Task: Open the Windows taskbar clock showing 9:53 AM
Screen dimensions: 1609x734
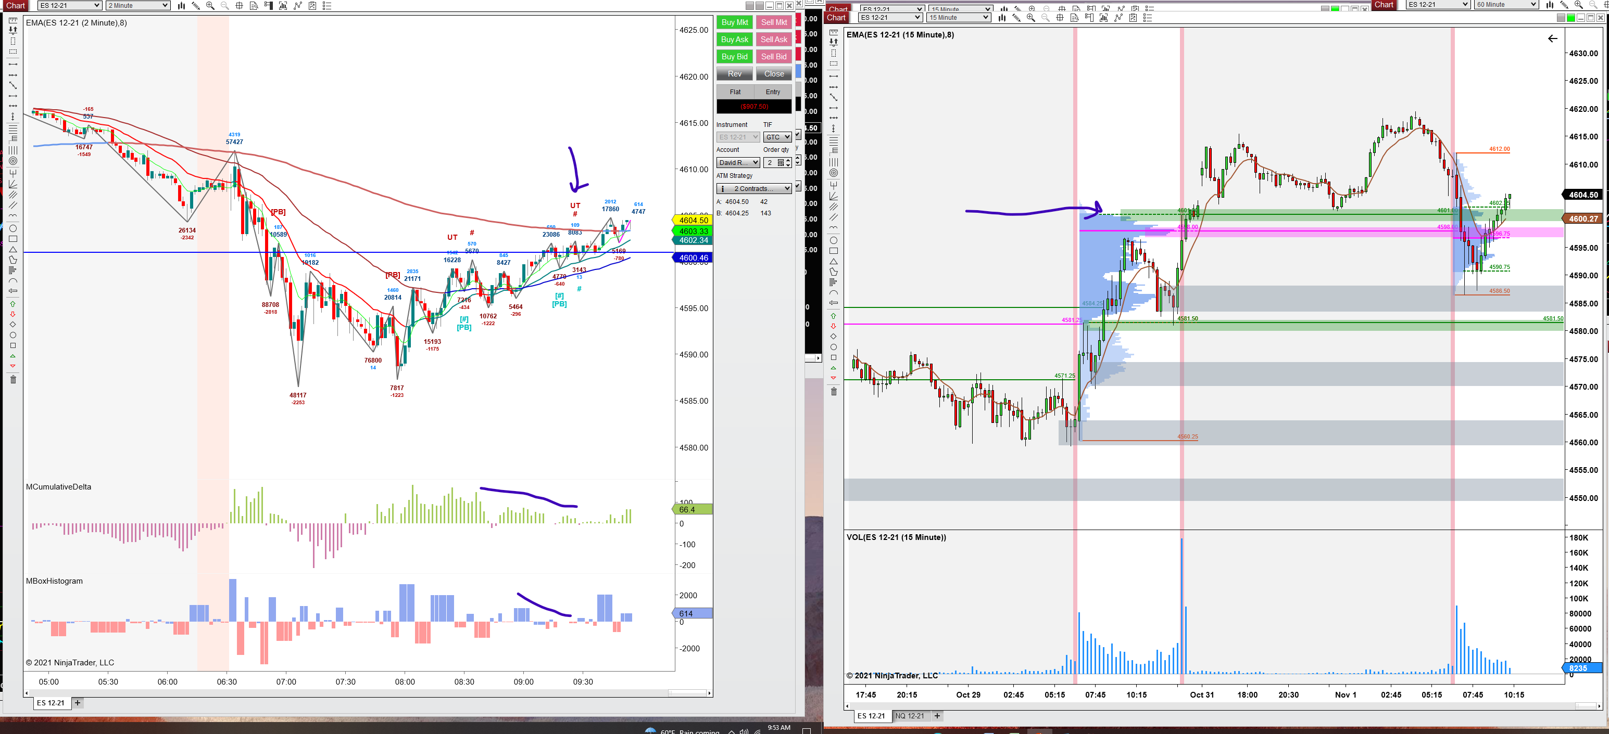Action: pos(778,728)
